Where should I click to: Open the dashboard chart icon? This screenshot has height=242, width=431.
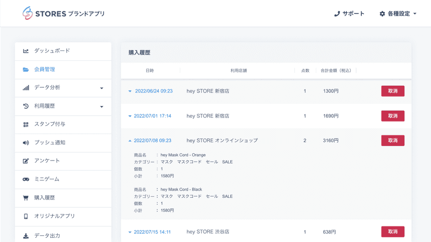pyautogui.click(x=26, y=51)
